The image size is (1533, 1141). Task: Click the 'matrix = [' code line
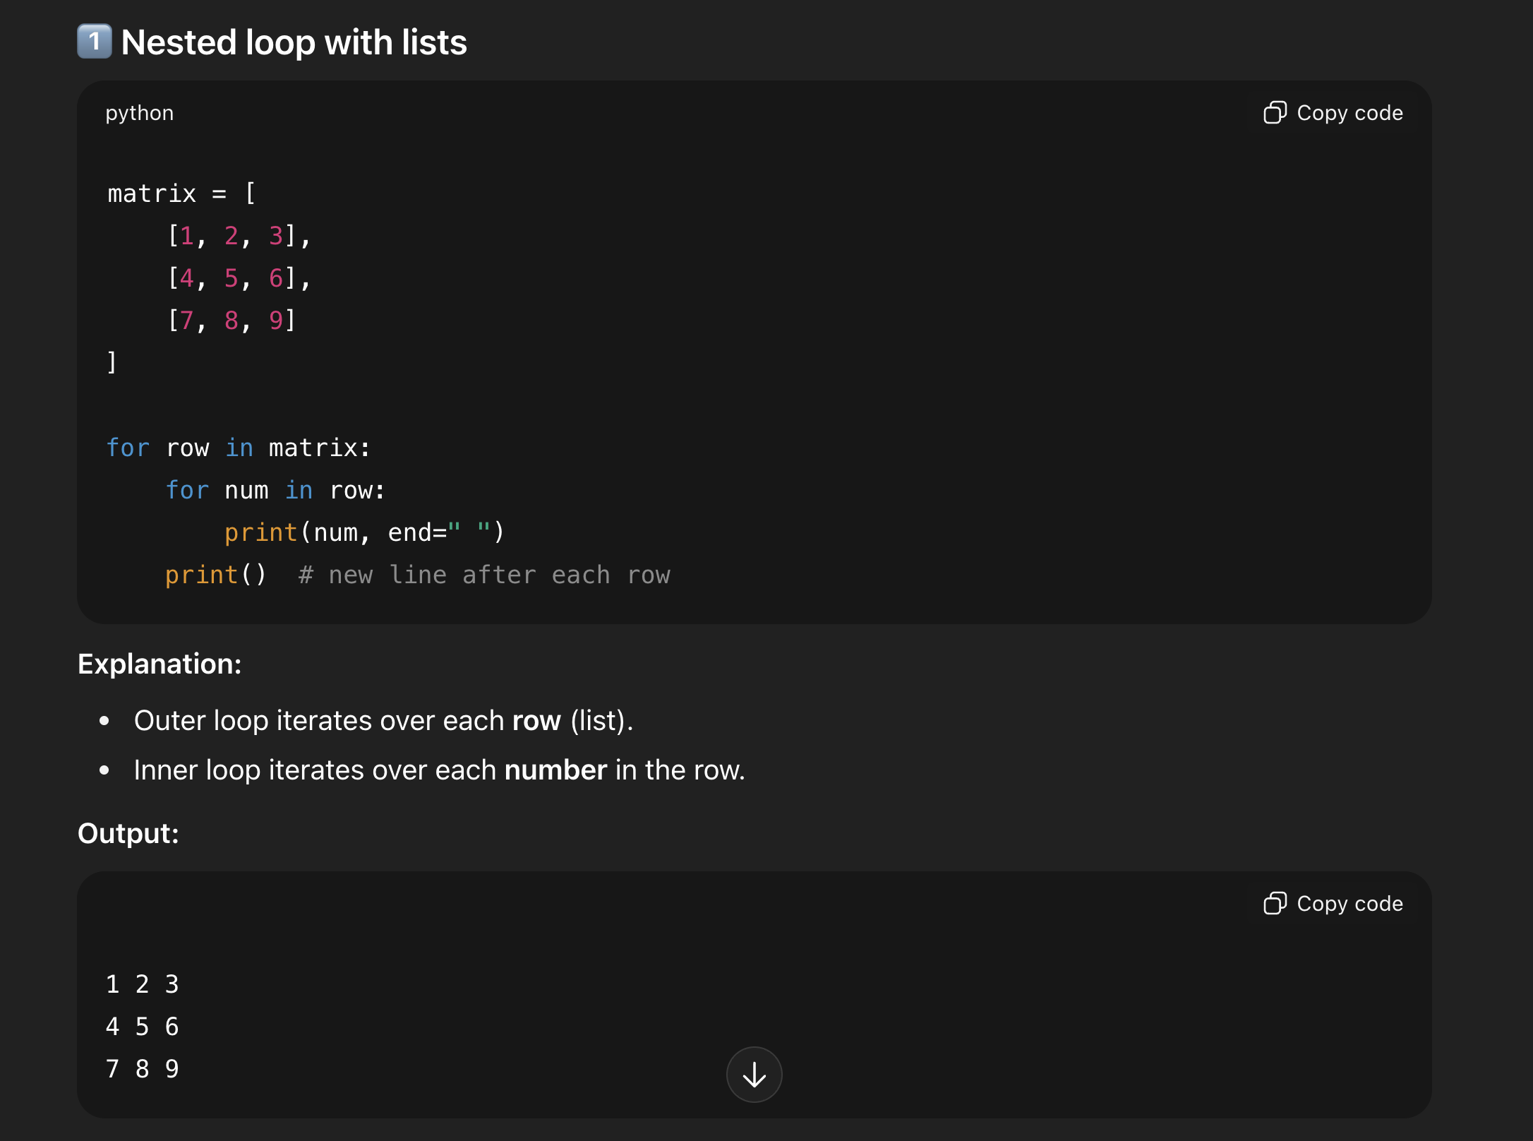(x=181, y=193)
